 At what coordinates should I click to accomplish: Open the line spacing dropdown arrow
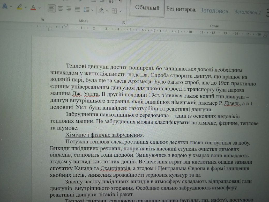(93, 10)
